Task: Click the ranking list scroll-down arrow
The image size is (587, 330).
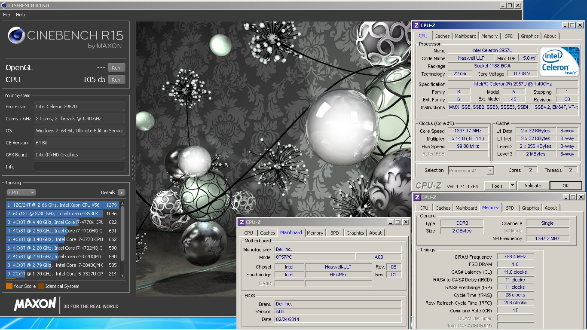Action: coord(122,276)
